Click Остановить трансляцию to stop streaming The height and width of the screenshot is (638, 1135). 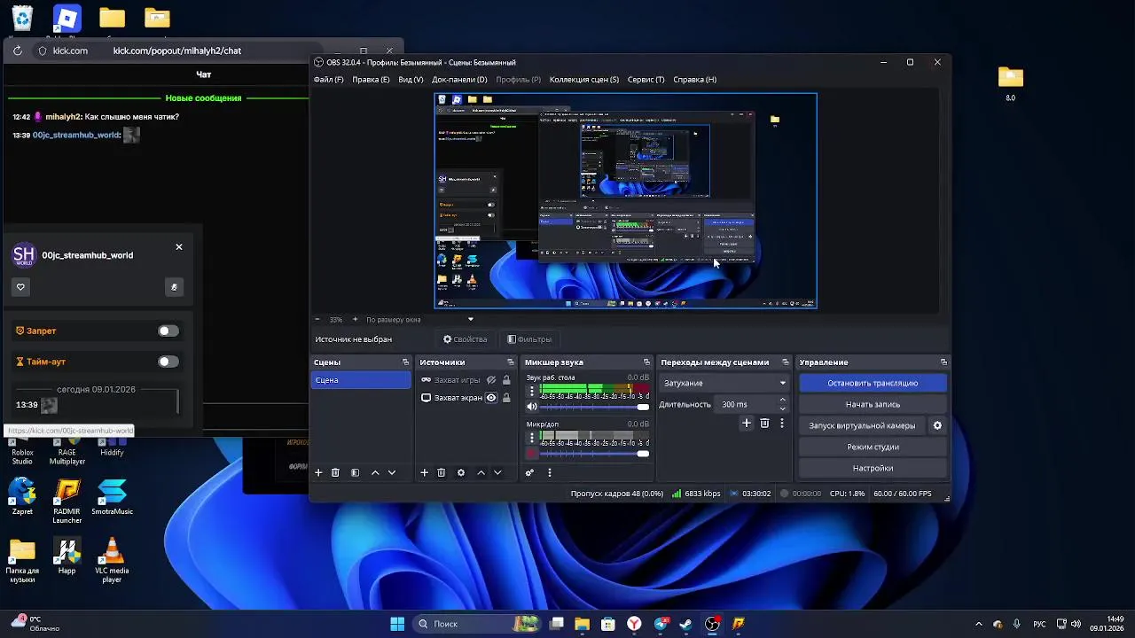pyautogui.click(x=873, y=383)
